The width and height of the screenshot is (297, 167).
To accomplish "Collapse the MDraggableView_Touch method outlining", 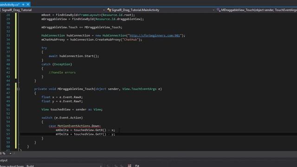I will (x=18, y=89).
